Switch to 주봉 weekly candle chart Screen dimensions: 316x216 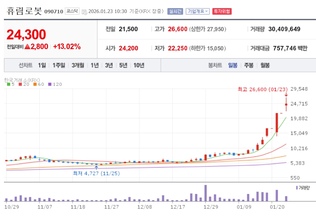(x=249, y=65)
